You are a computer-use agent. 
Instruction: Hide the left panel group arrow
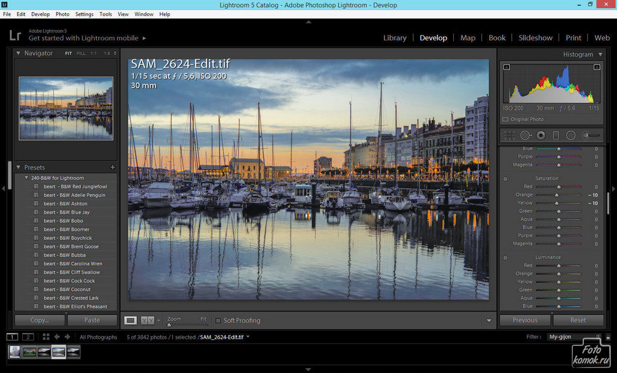click(3, 189)
